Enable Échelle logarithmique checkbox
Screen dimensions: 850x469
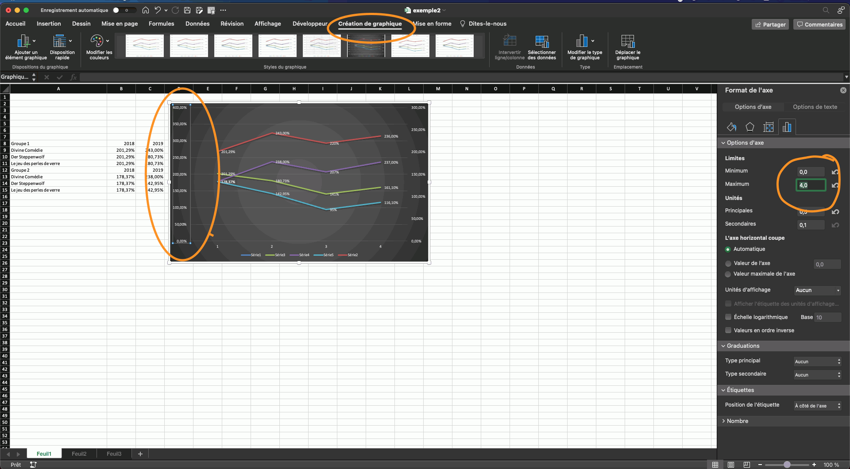point(728,317)
